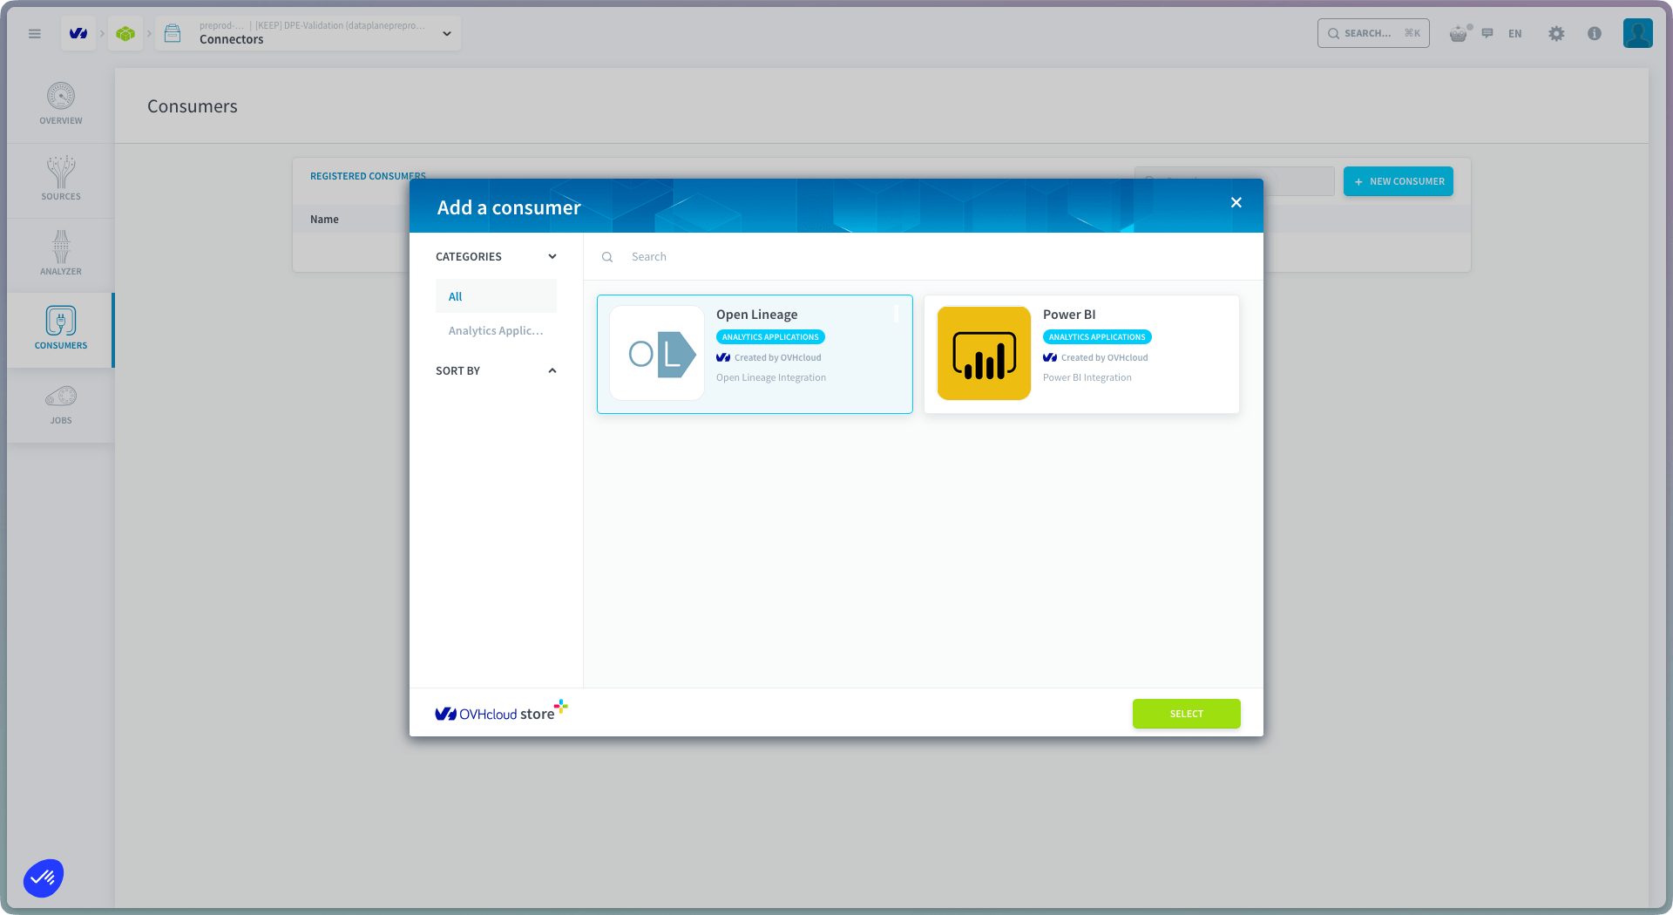Click the OVHcloud logo in the breadcrumb
Viewport: 1673px width, 915px height.
coord(78,34)
